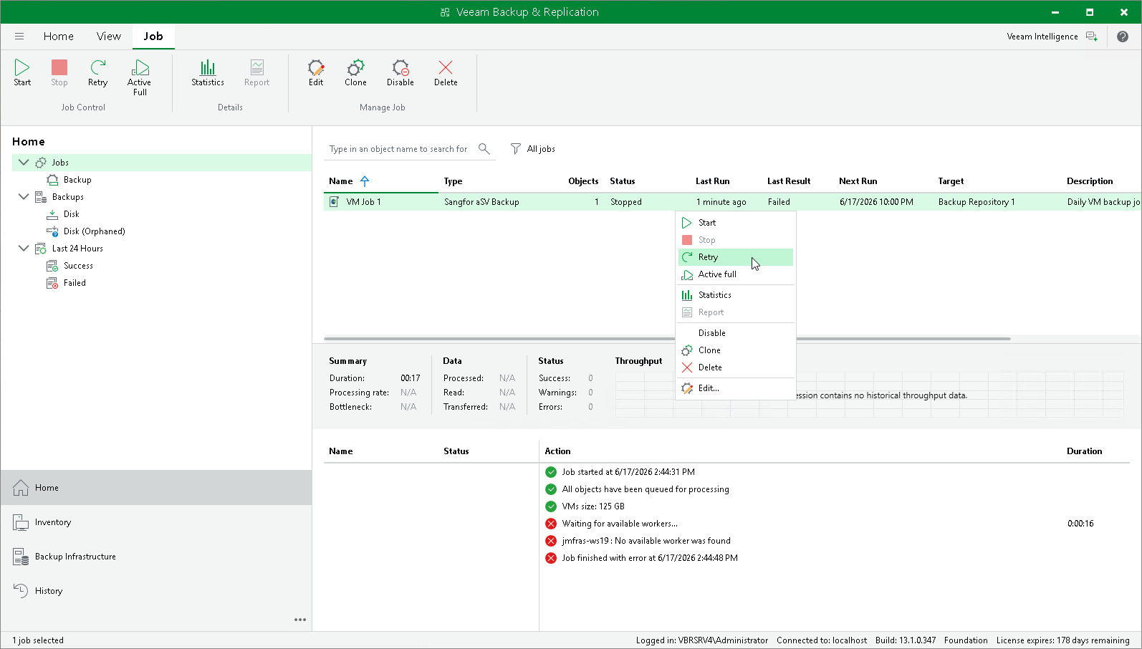This screenshot has width=1142, height=649.
Task: Choose Edit... in the context menu
Action: click(x=736, y=388)
